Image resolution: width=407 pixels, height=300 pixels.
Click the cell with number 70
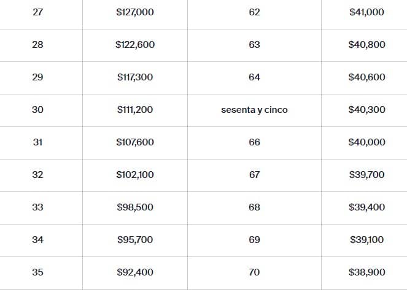(x=254, y=272)
